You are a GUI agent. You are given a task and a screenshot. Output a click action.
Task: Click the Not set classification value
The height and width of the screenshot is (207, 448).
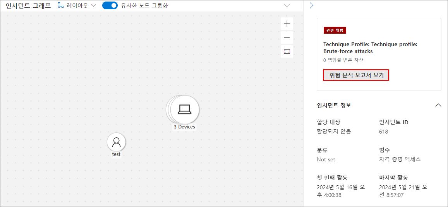coord(326,160)
